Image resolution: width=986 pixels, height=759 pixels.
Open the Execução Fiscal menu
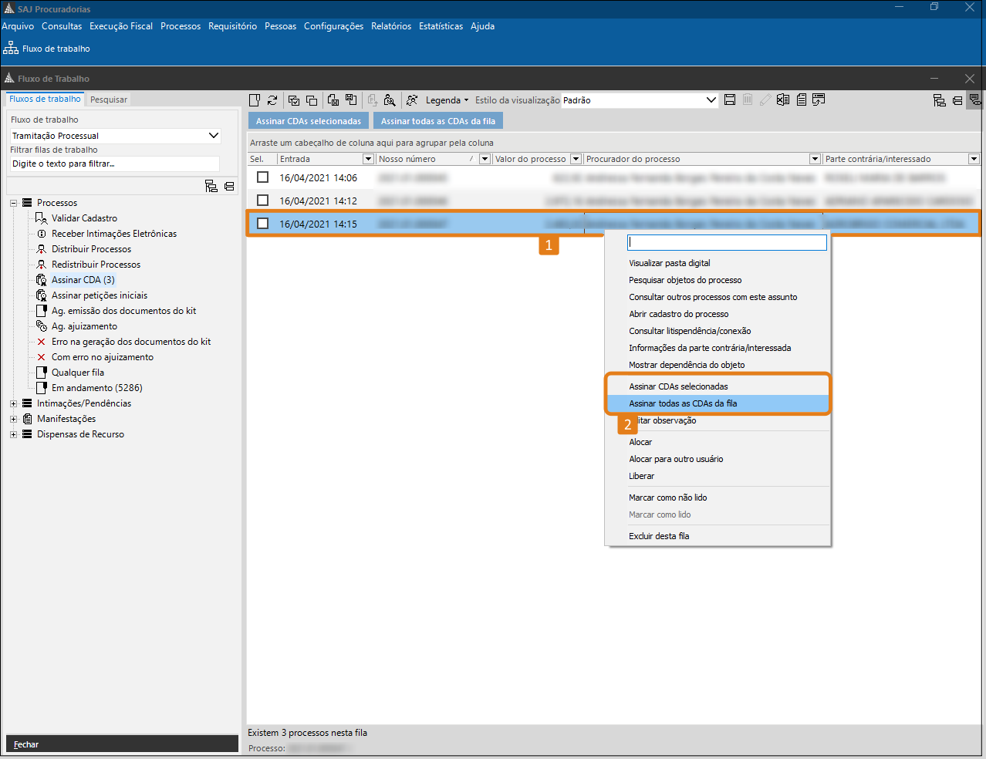pyautogui.click(x=121, y=26)
